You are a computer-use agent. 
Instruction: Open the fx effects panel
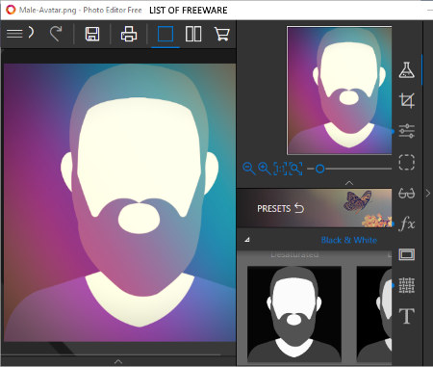pos(407,223)
